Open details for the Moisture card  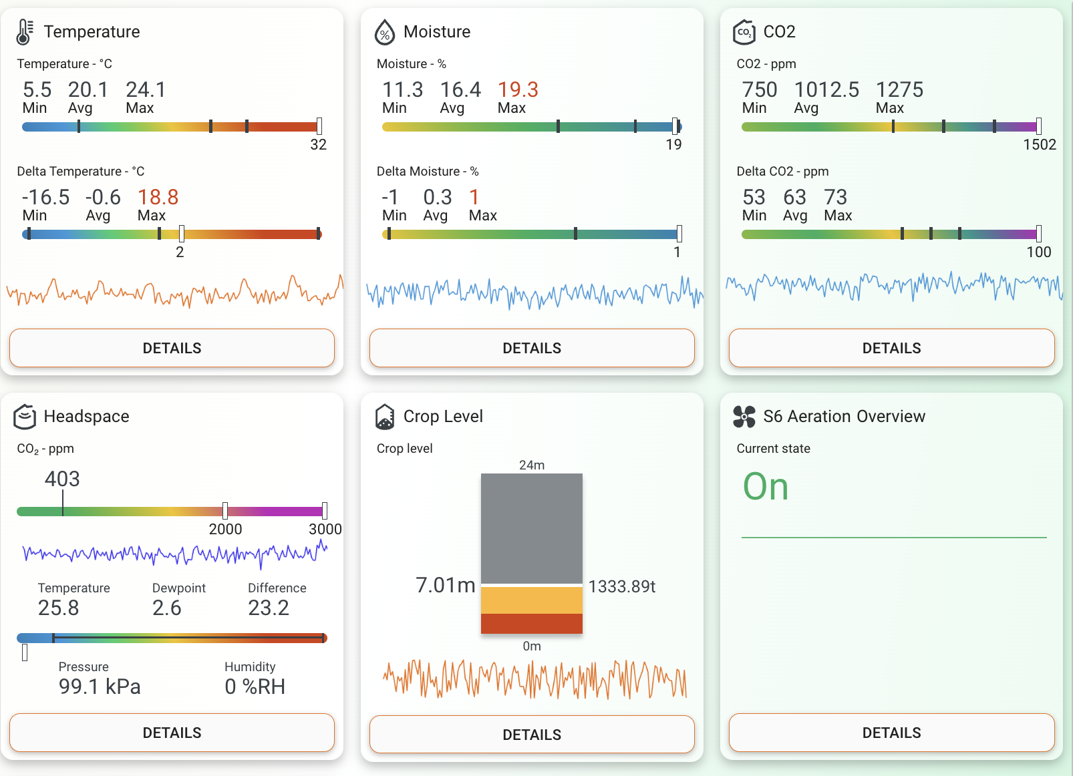tap(532, 348)
